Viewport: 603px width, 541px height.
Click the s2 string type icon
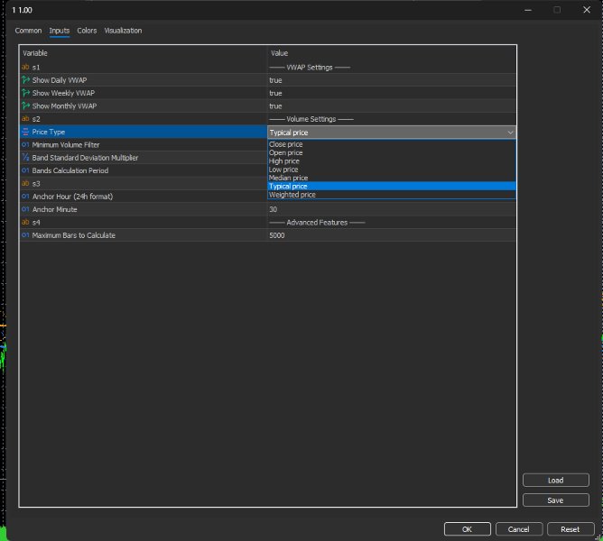click(25, 119)
